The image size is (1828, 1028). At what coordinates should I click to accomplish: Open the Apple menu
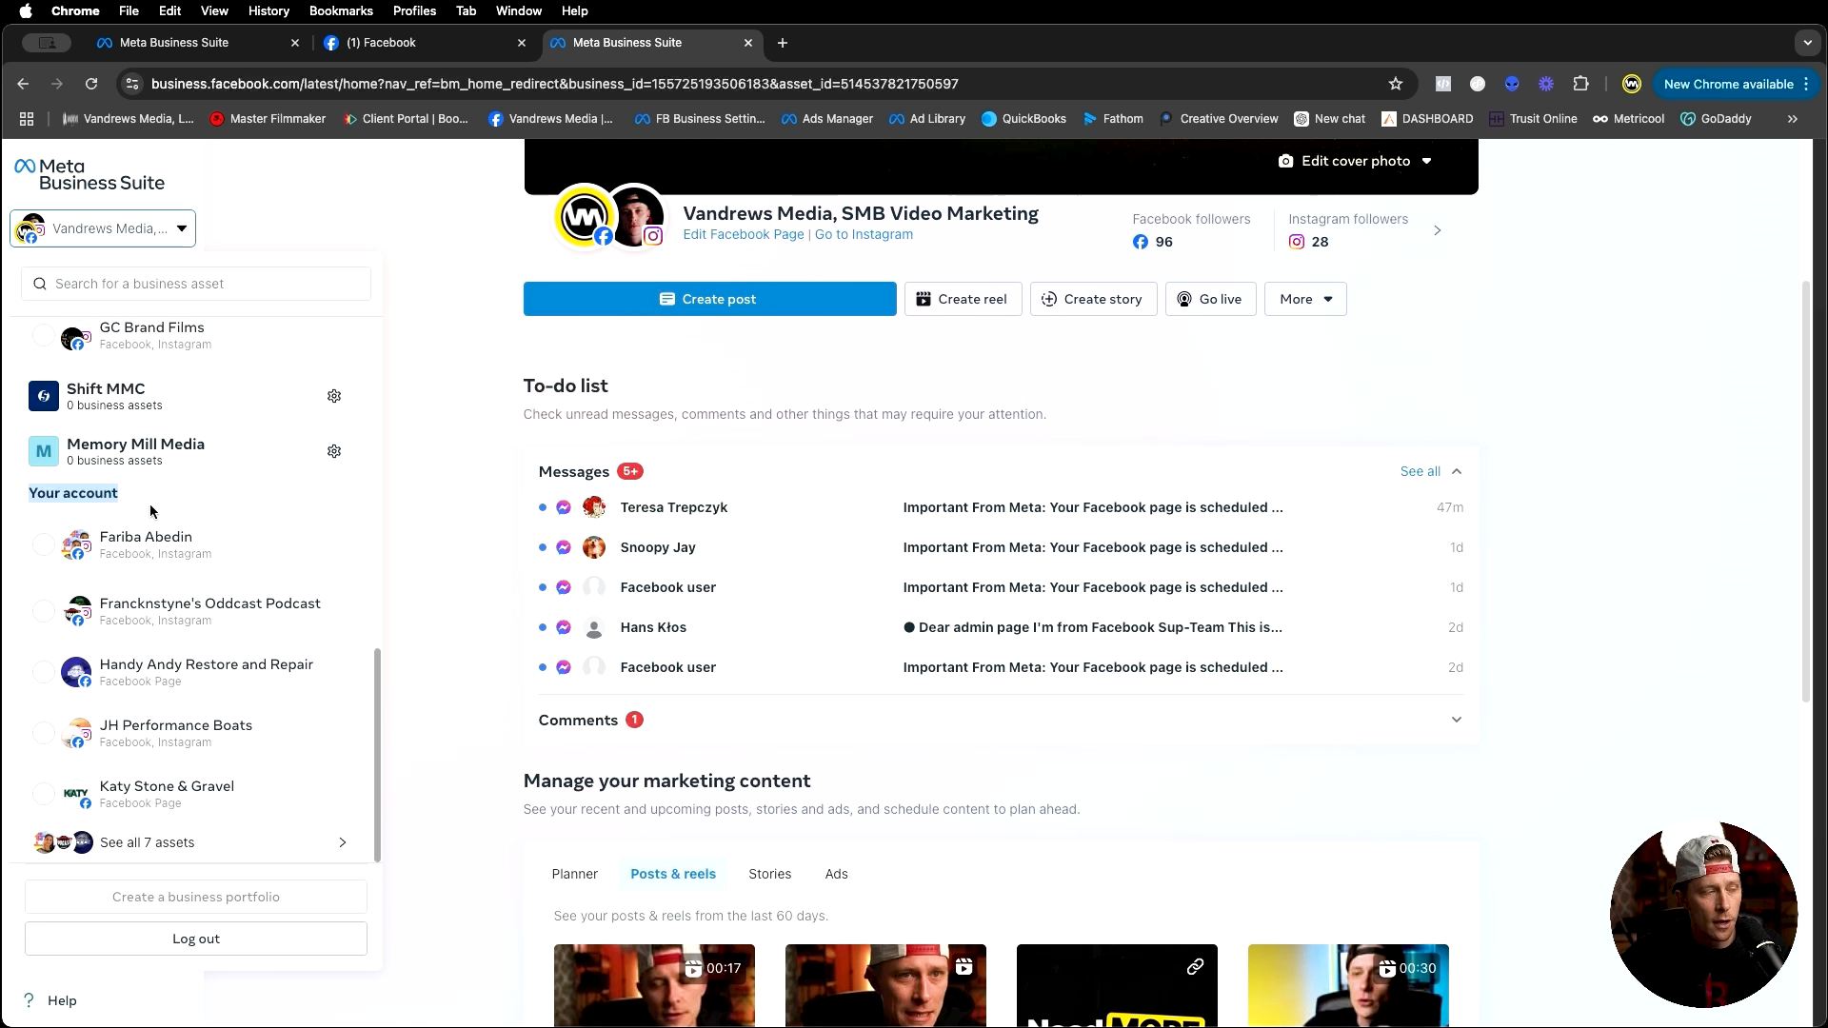pyautogui.click(x=26, y=11)
